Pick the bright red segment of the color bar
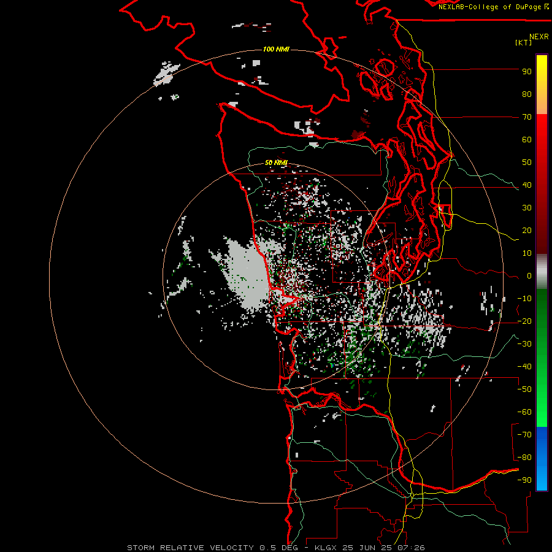Screen dimensions: 552x552 542,129
